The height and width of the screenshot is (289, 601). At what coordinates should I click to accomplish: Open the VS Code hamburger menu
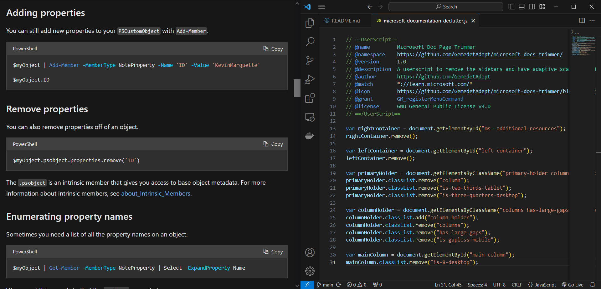click(322, 7)
